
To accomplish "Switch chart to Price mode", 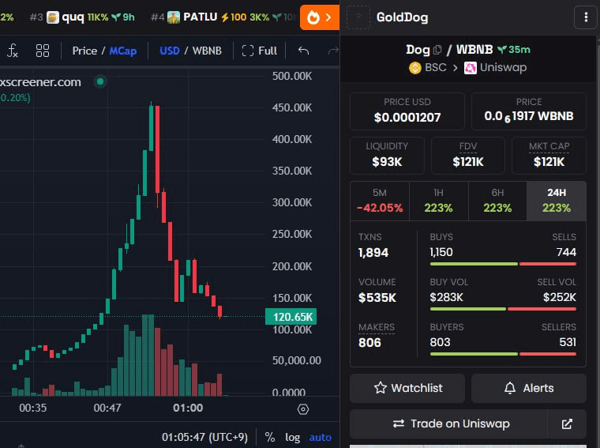I will click(84, 51).
